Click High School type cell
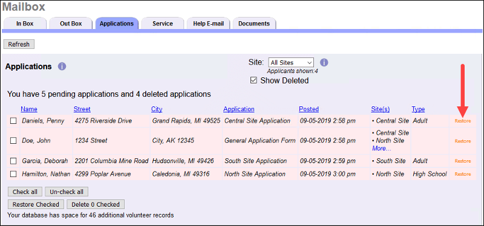 (x=430, y=174)
